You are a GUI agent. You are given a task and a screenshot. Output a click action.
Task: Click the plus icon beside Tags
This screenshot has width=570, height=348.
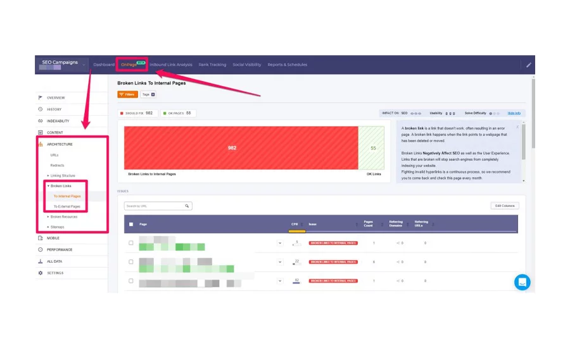153,94
